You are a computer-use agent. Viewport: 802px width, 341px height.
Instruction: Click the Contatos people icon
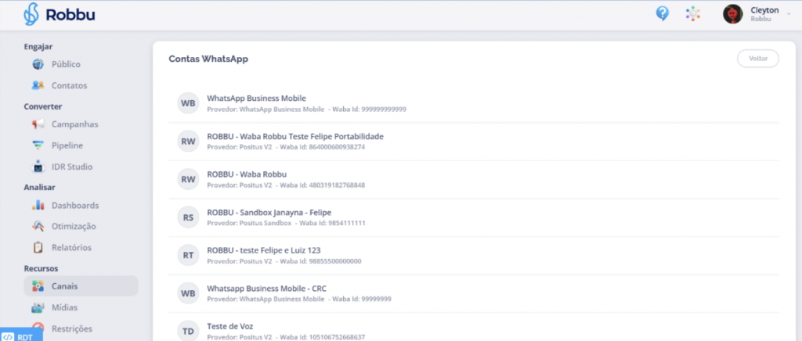click(38, 85)
